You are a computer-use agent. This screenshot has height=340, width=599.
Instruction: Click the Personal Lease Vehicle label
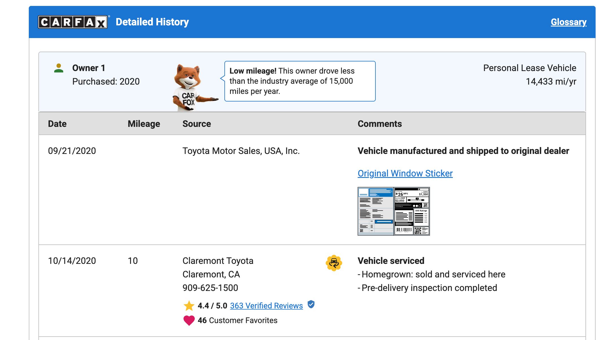click(530, 68)
